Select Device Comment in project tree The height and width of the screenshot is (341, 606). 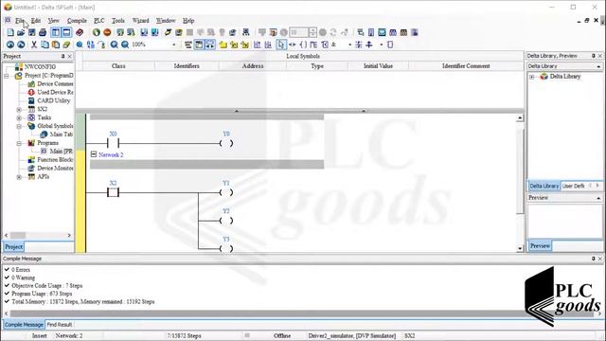point(55,83)
